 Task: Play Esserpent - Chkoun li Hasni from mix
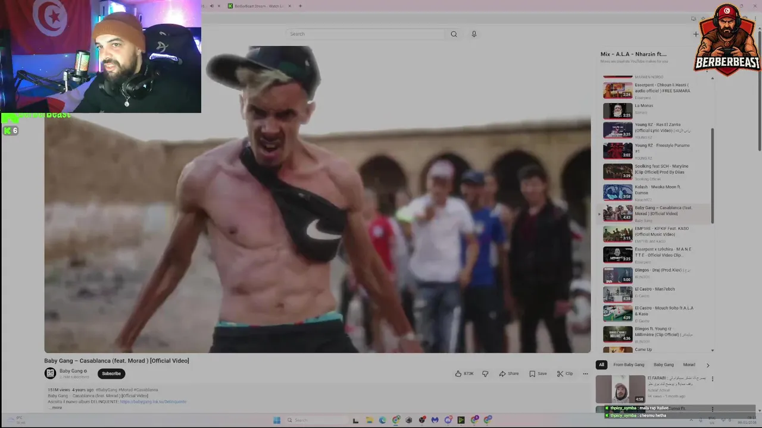point(657,90)
